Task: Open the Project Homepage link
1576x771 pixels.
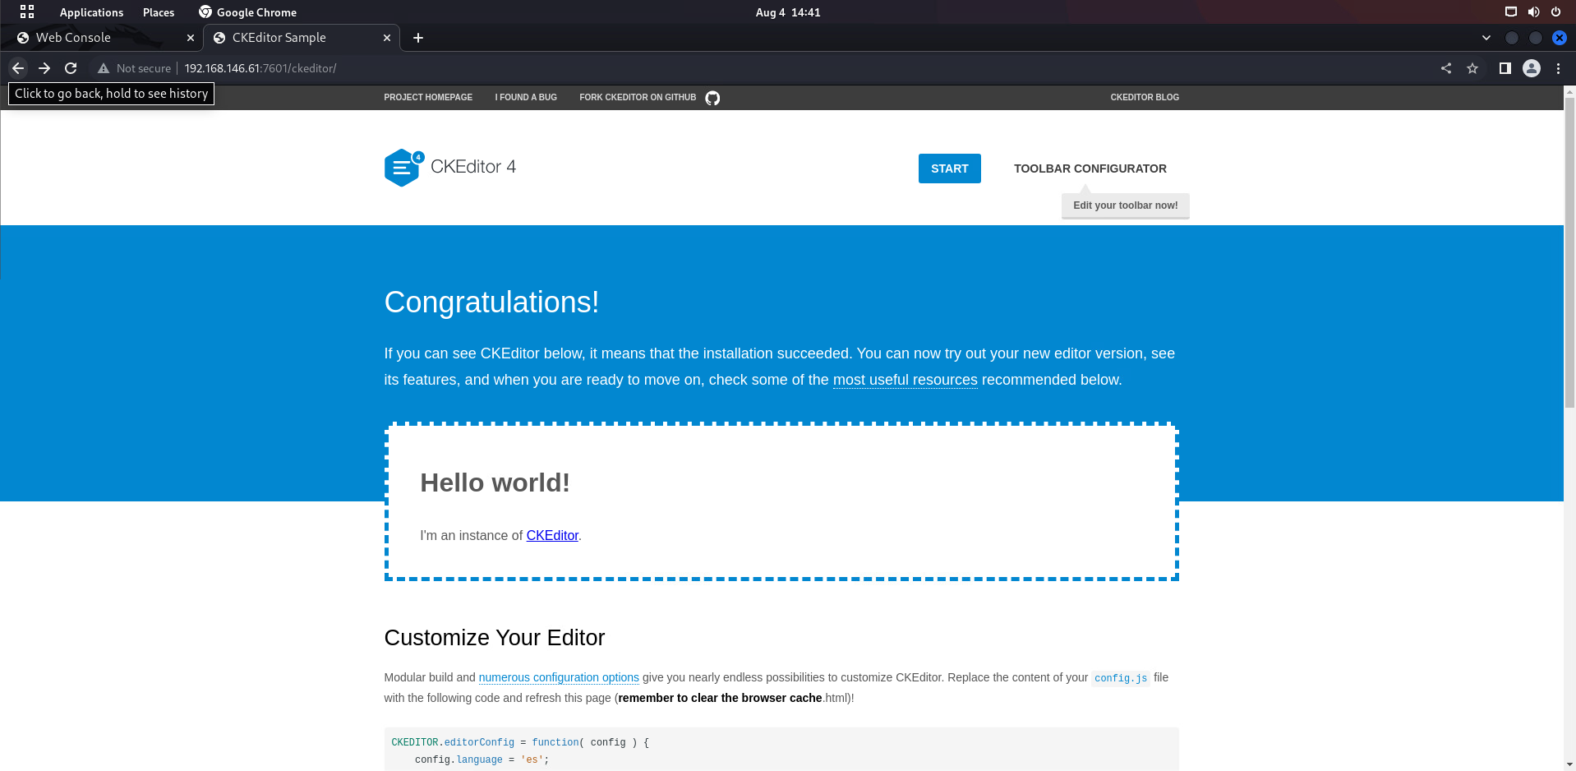Action: coord(428,97)
